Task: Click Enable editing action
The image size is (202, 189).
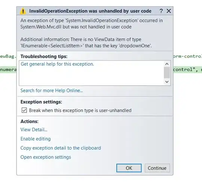Action: [x=36, y=139]
